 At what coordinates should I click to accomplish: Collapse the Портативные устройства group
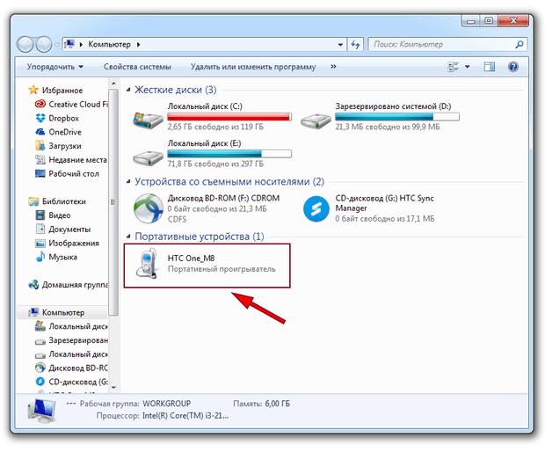(x=128, y=237)
